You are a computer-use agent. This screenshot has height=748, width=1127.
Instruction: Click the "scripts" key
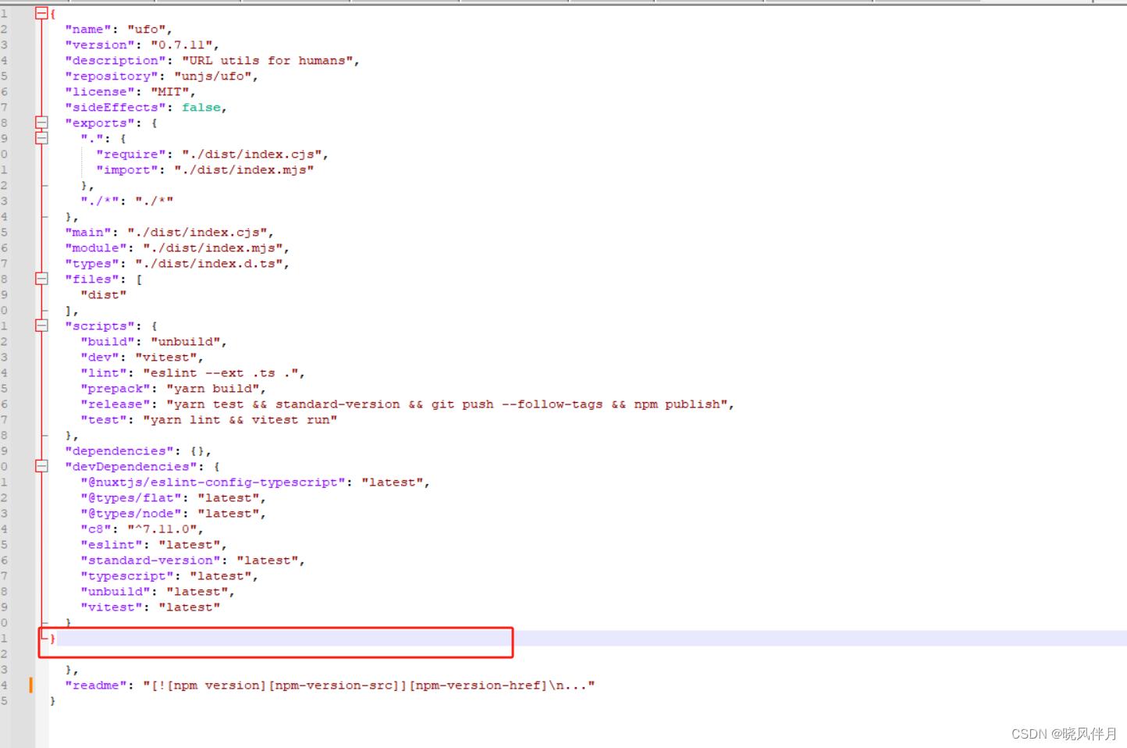coord(100,326)
